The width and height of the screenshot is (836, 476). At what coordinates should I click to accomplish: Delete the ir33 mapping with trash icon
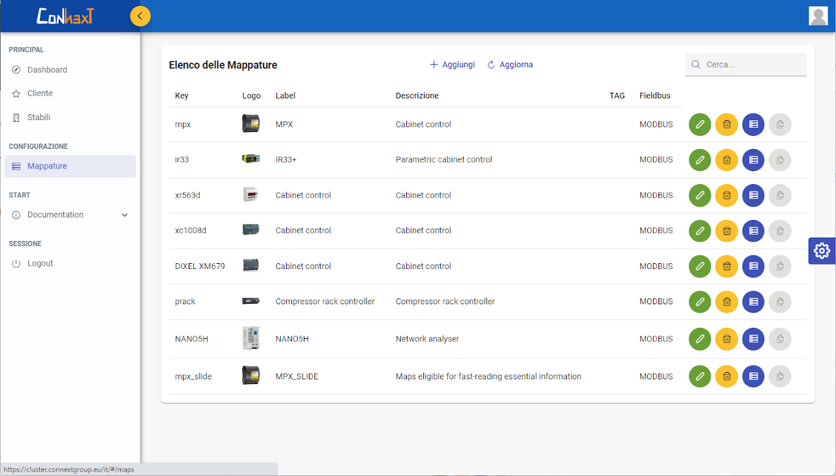pos(726,160)
